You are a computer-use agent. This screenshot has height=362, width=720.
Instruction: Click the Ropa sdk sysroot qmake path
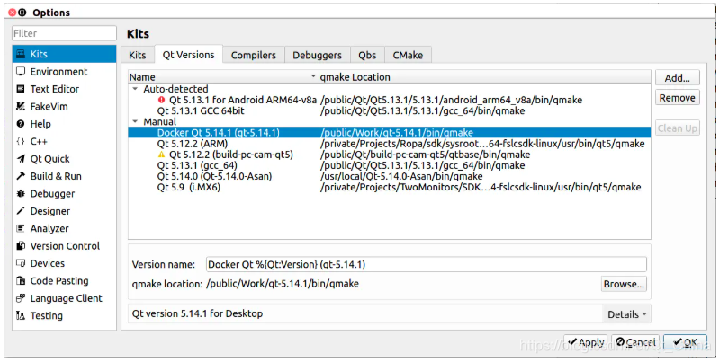pyautogui.click(x=482, y=144)
